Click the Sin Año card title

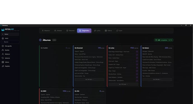[x=77, y=91]
